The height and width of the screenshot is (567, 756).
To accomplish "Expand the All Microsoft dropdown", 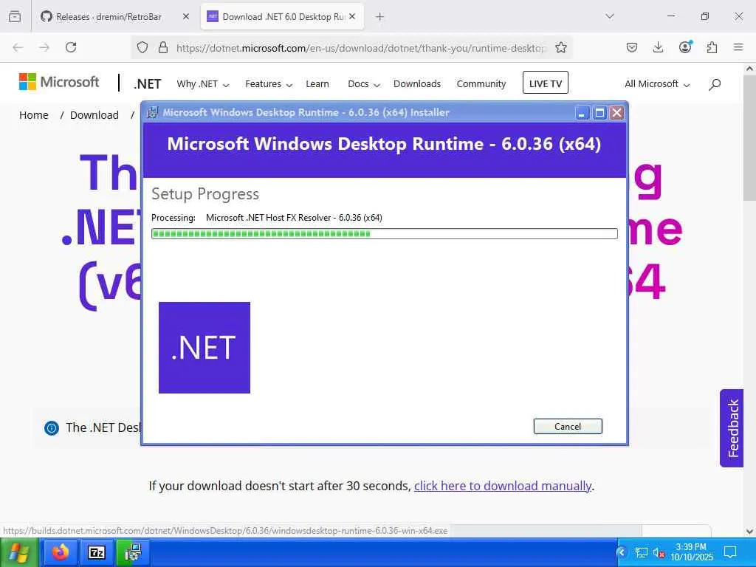I will tap(657, 84).
